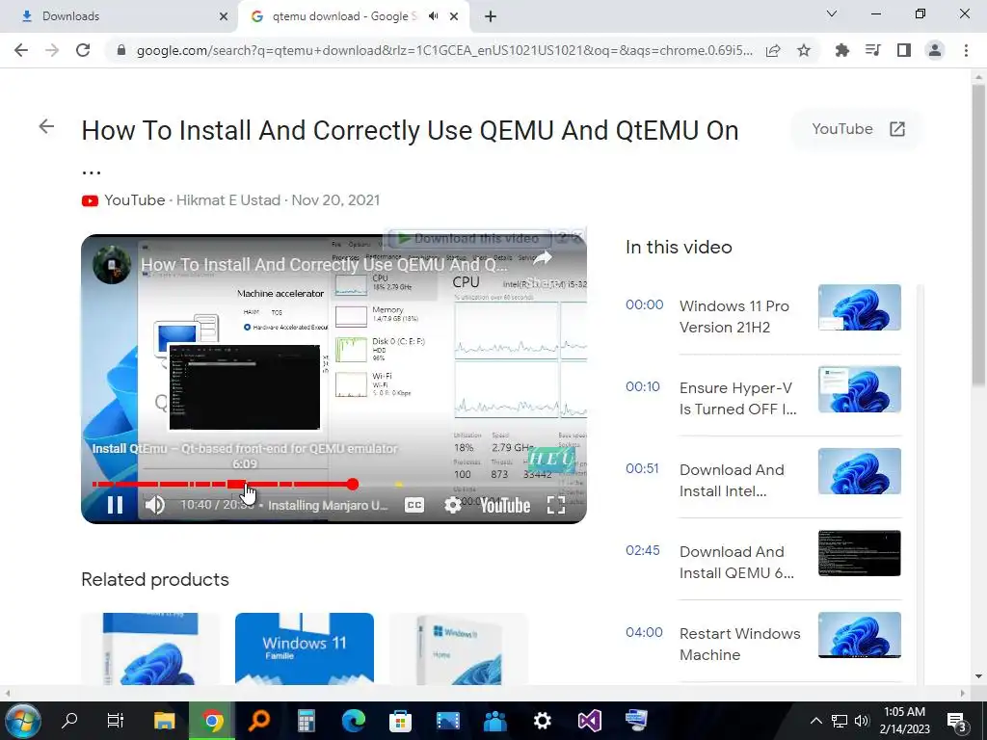
Task: Open the video on YouTube via logo
Action: (505, 505)
